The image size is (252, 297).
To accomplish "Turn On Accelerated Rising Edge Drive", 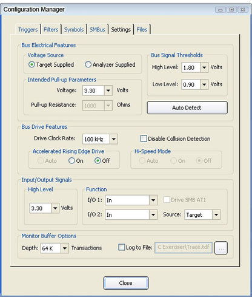I will (71, 161).
